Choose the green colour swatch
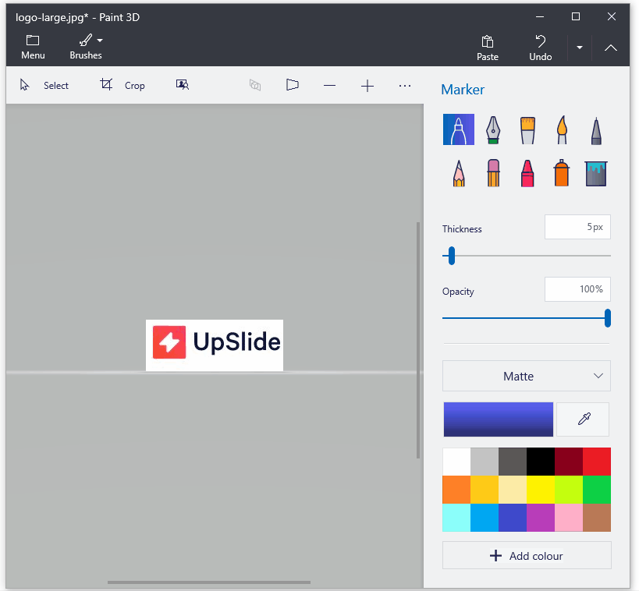 coord(597,490)
